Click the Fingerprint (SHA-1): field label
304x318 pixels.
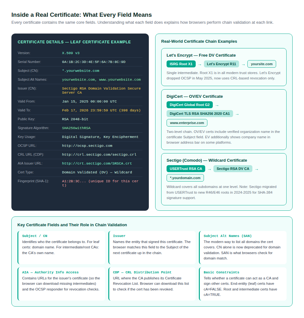point(33,181)
